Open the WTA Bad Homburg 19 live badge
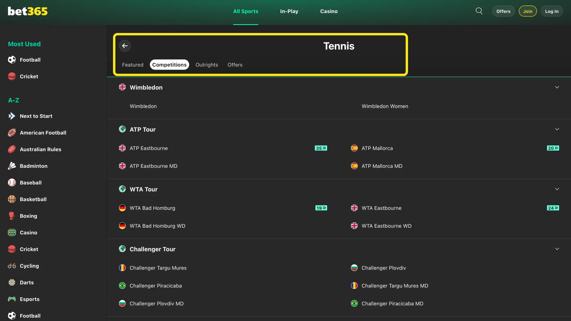Viewport: 571px width, 321px height. [321, 208]
